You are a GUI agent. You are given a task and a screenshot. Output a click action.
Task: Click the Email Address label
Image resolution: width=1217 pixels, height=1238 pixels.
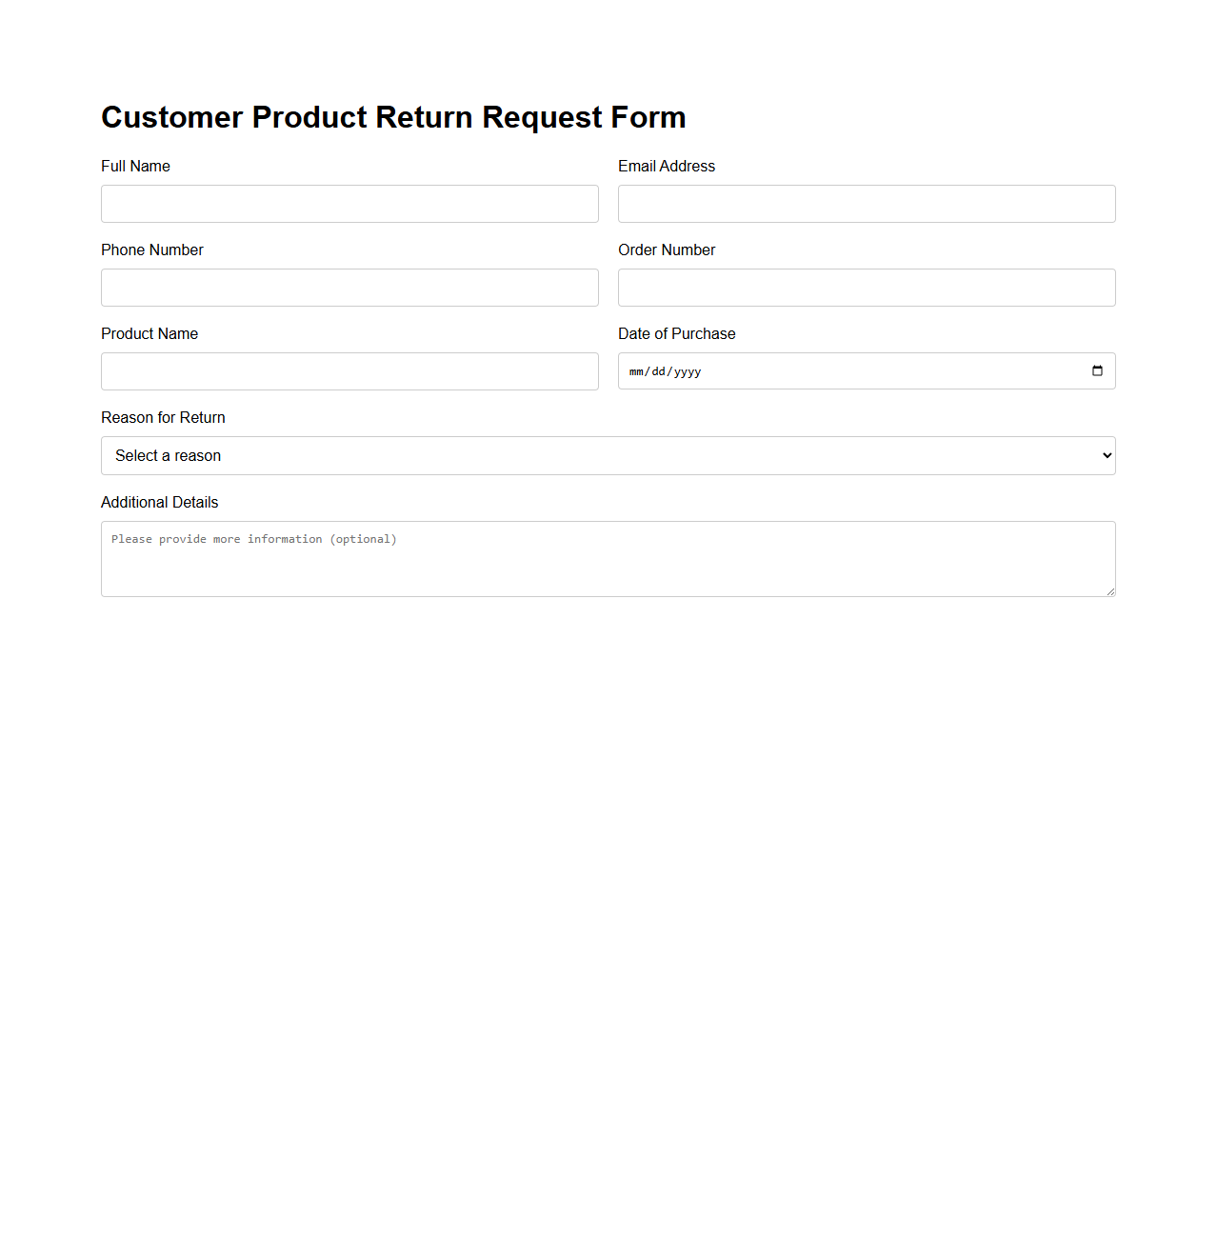tap(667, 166)
